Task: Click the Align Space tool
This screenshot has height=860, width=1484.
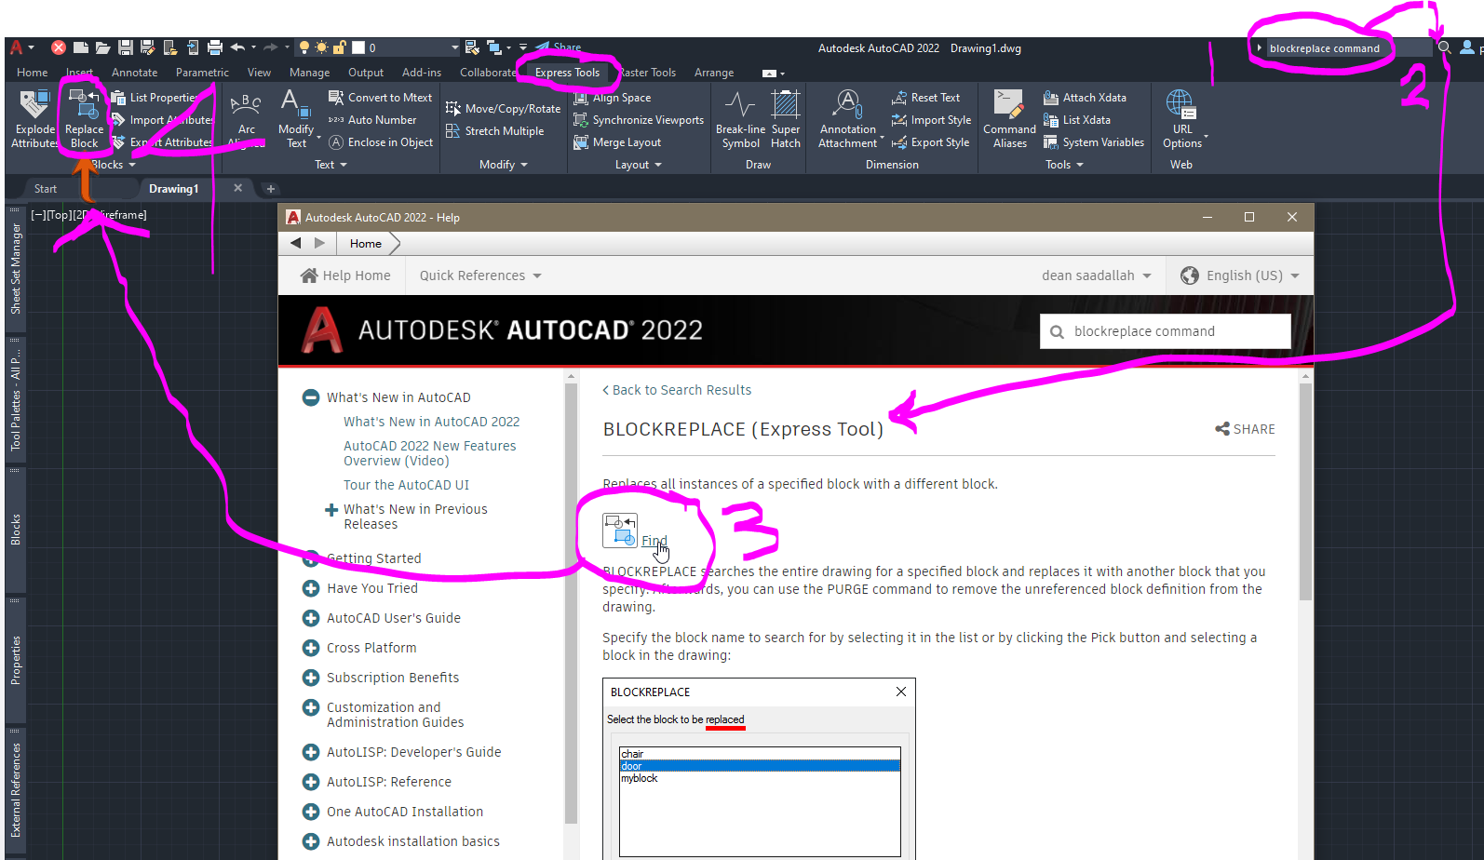Action: 613,98
